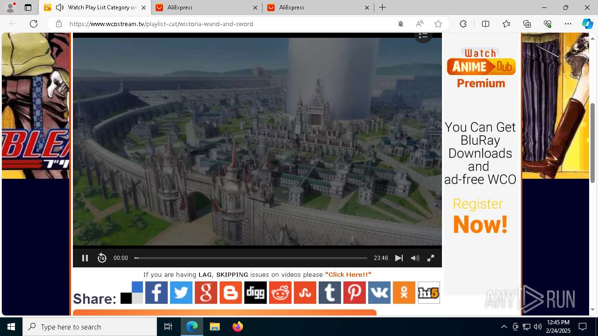Screen dimensions: 598x336
Task: Open the video playlist menu icon
Action: [423, 35]
